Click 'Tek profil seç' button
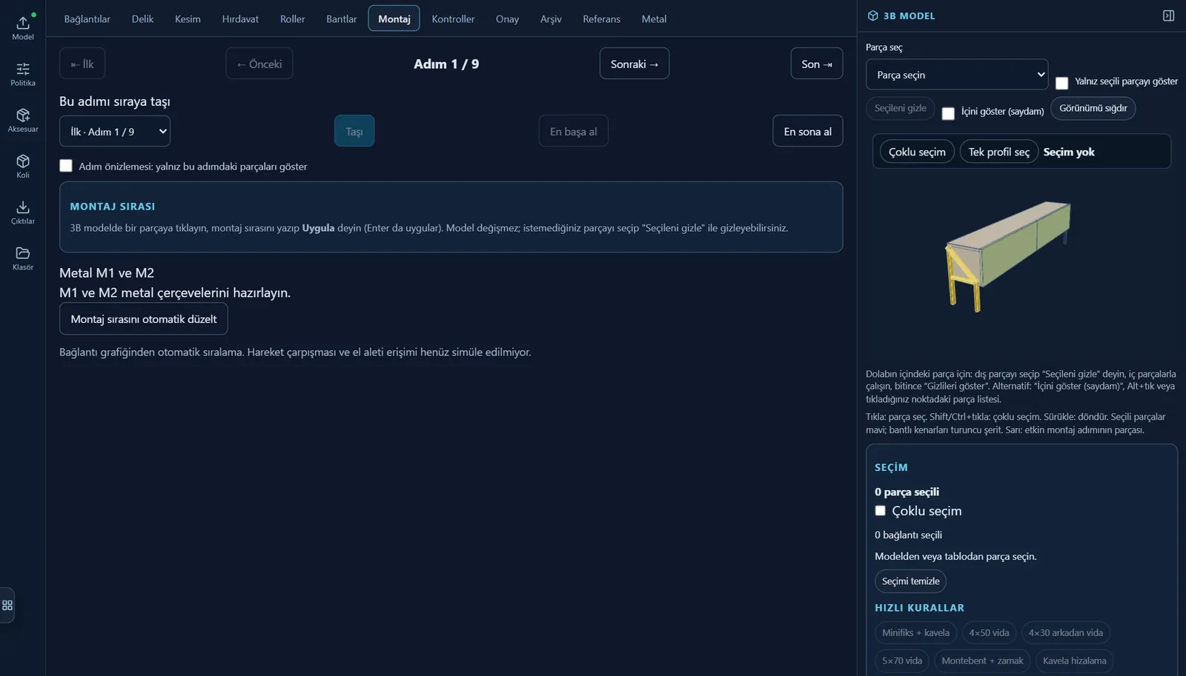1186x676 pixels. [x=998, y=152]
